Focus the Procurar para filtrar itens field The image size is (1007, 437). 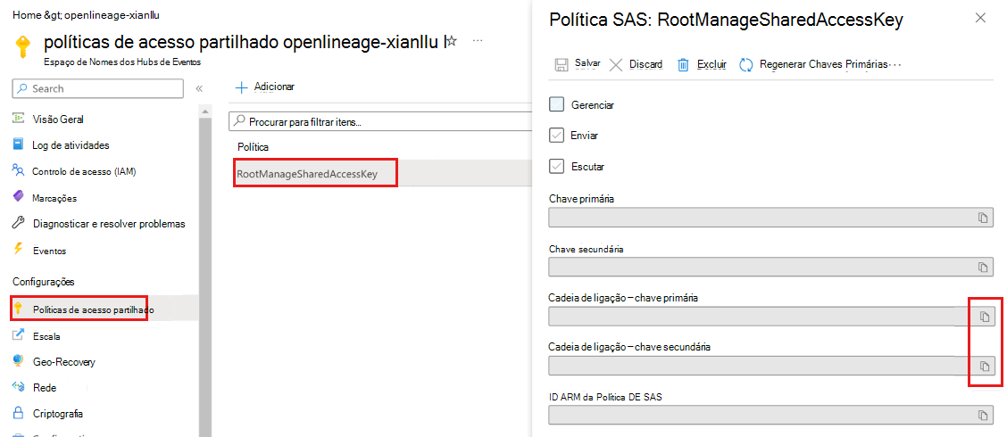point(375,121)
